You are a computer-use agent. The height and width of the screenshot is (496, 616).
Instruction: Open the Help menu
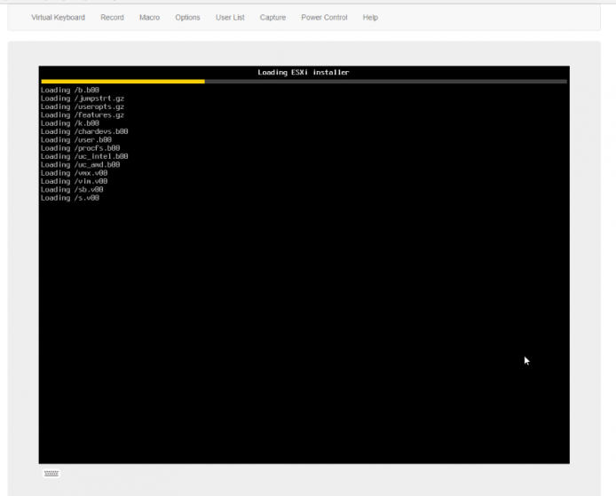click(370, 18)
